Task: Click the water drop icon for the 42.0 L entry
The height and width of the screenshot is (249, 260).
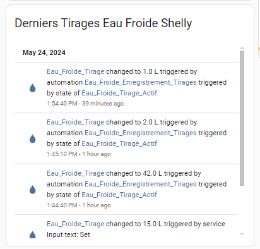Action: coord(33,190)
